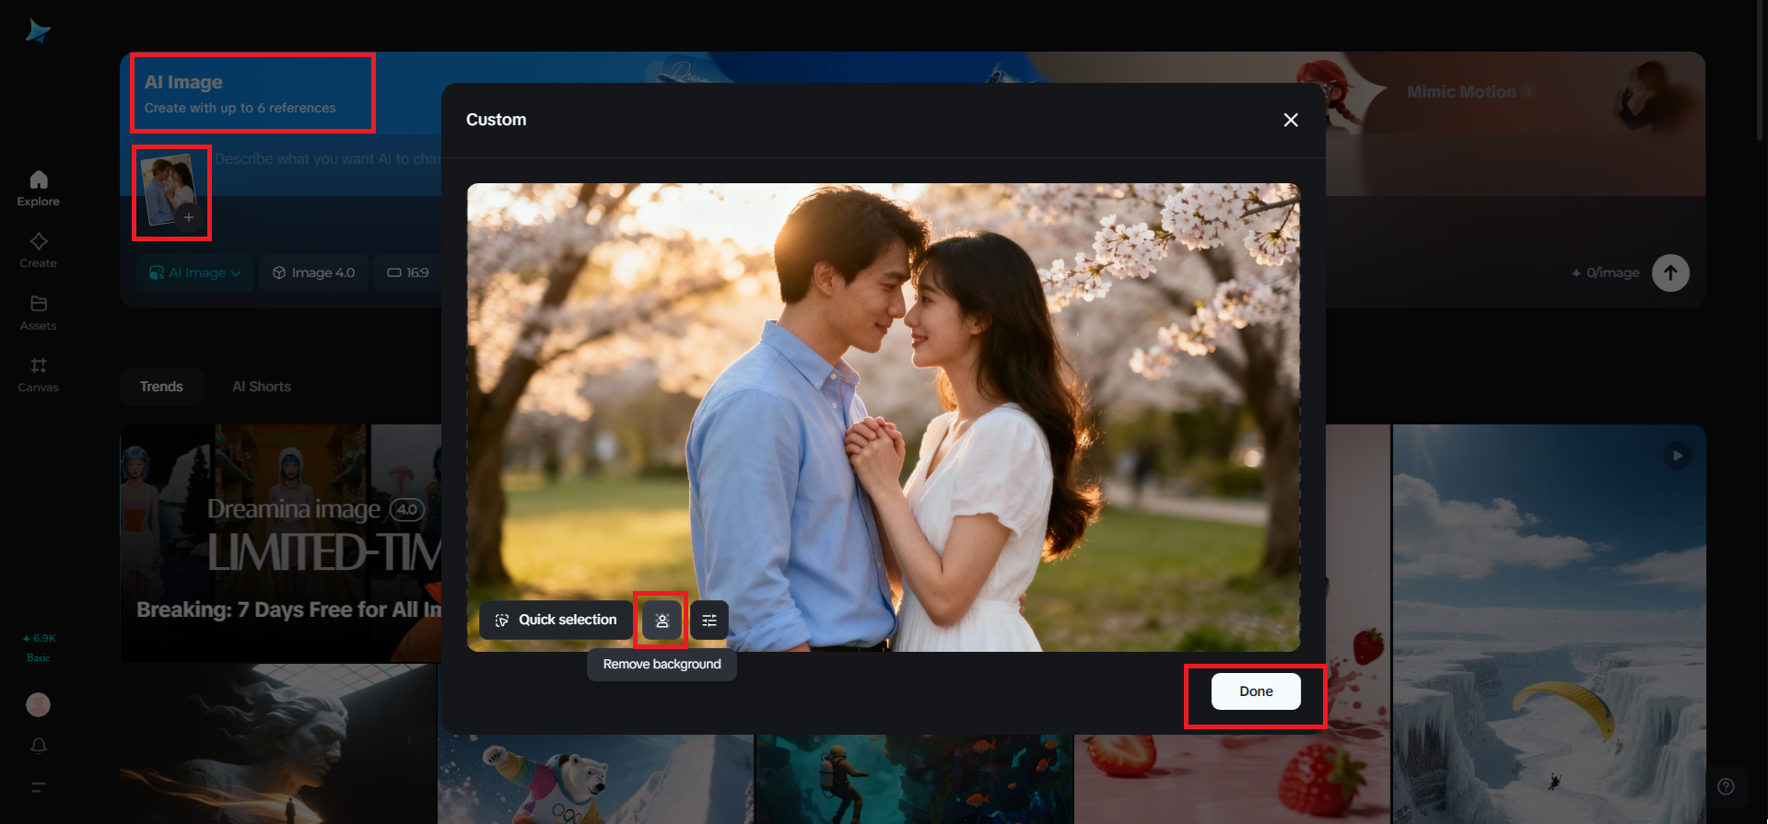Click the Dreamina logo icon
Screen dimensions: 1768x824
tap(38, 31)
